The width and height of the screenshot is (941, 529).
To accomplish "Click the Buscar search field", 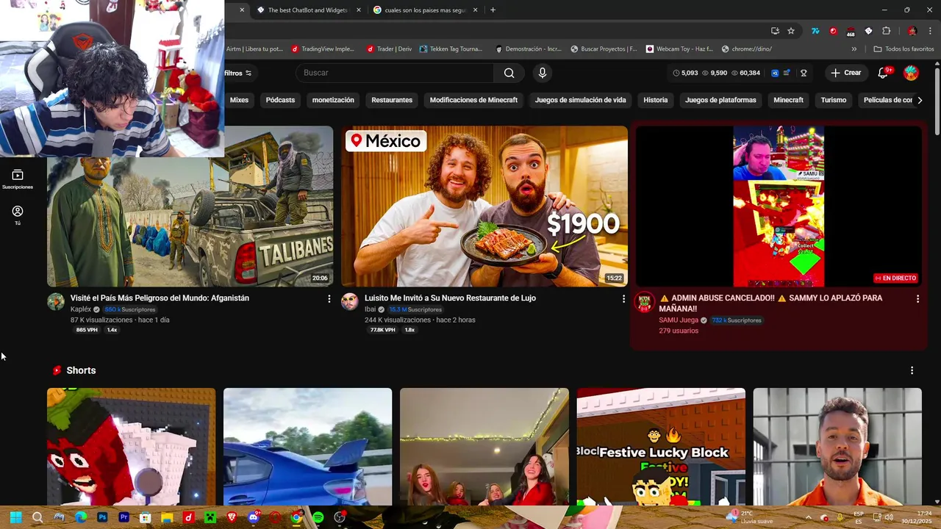I will pos(395,73).
